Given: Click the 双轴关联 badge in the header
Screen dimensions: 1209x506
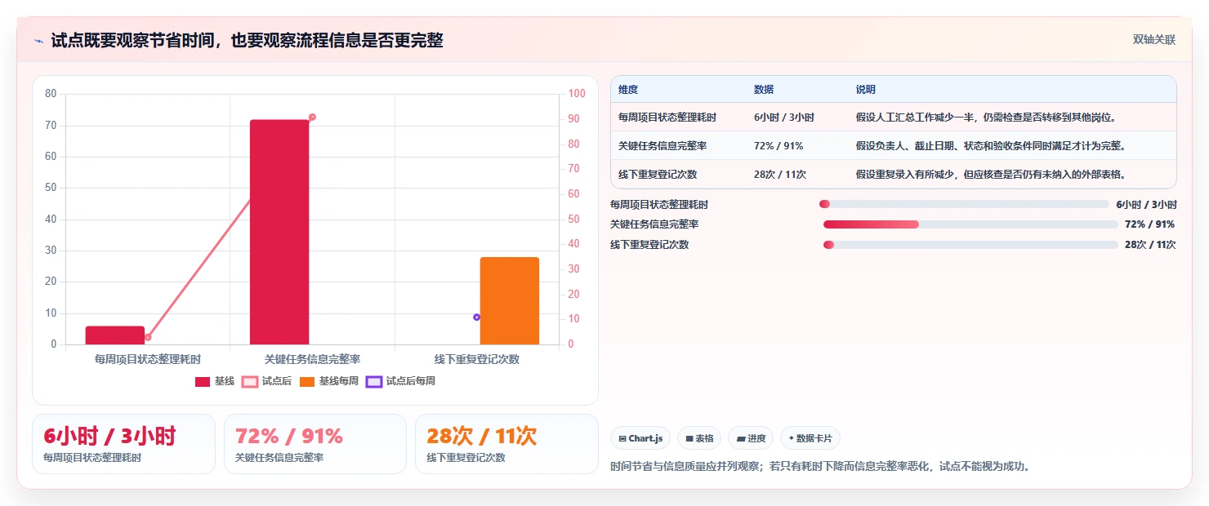Looking at the screenshot, I should (1153, 40).
